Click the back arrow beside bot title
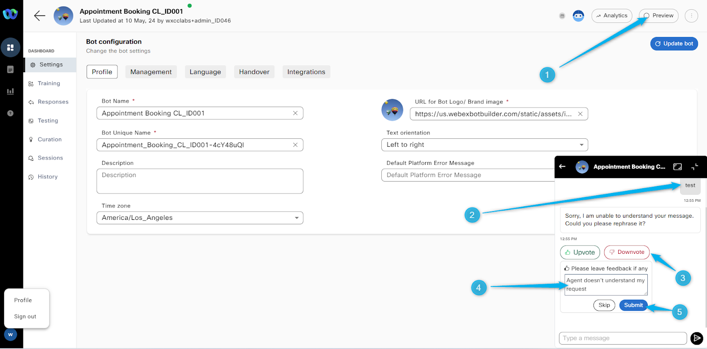 point(40,16)
